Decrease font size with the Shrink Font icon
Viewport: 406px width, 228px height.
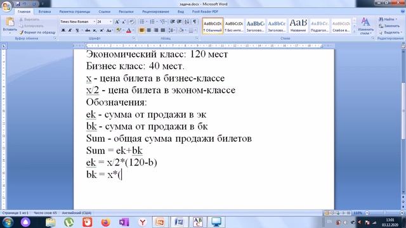pyautogui.click(x=124, y=22)
